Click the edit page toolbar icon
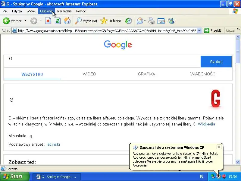 pyautogui.click(x=161, y=21)
